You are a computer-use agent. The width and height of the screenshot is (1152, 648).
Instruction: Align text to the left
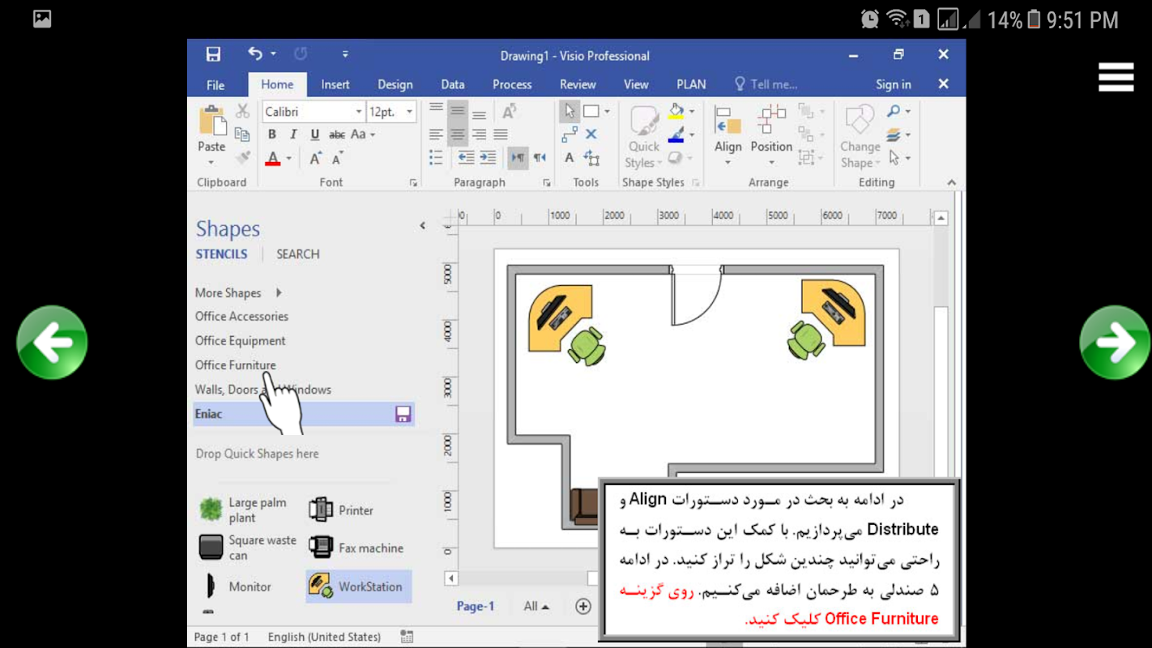pyautogui.click(x=437, y=134)
